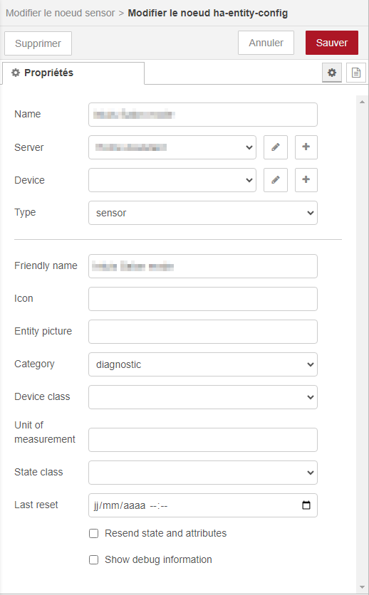Click the Annuler button
Screen dimensions: 369x595
[266, 43]
